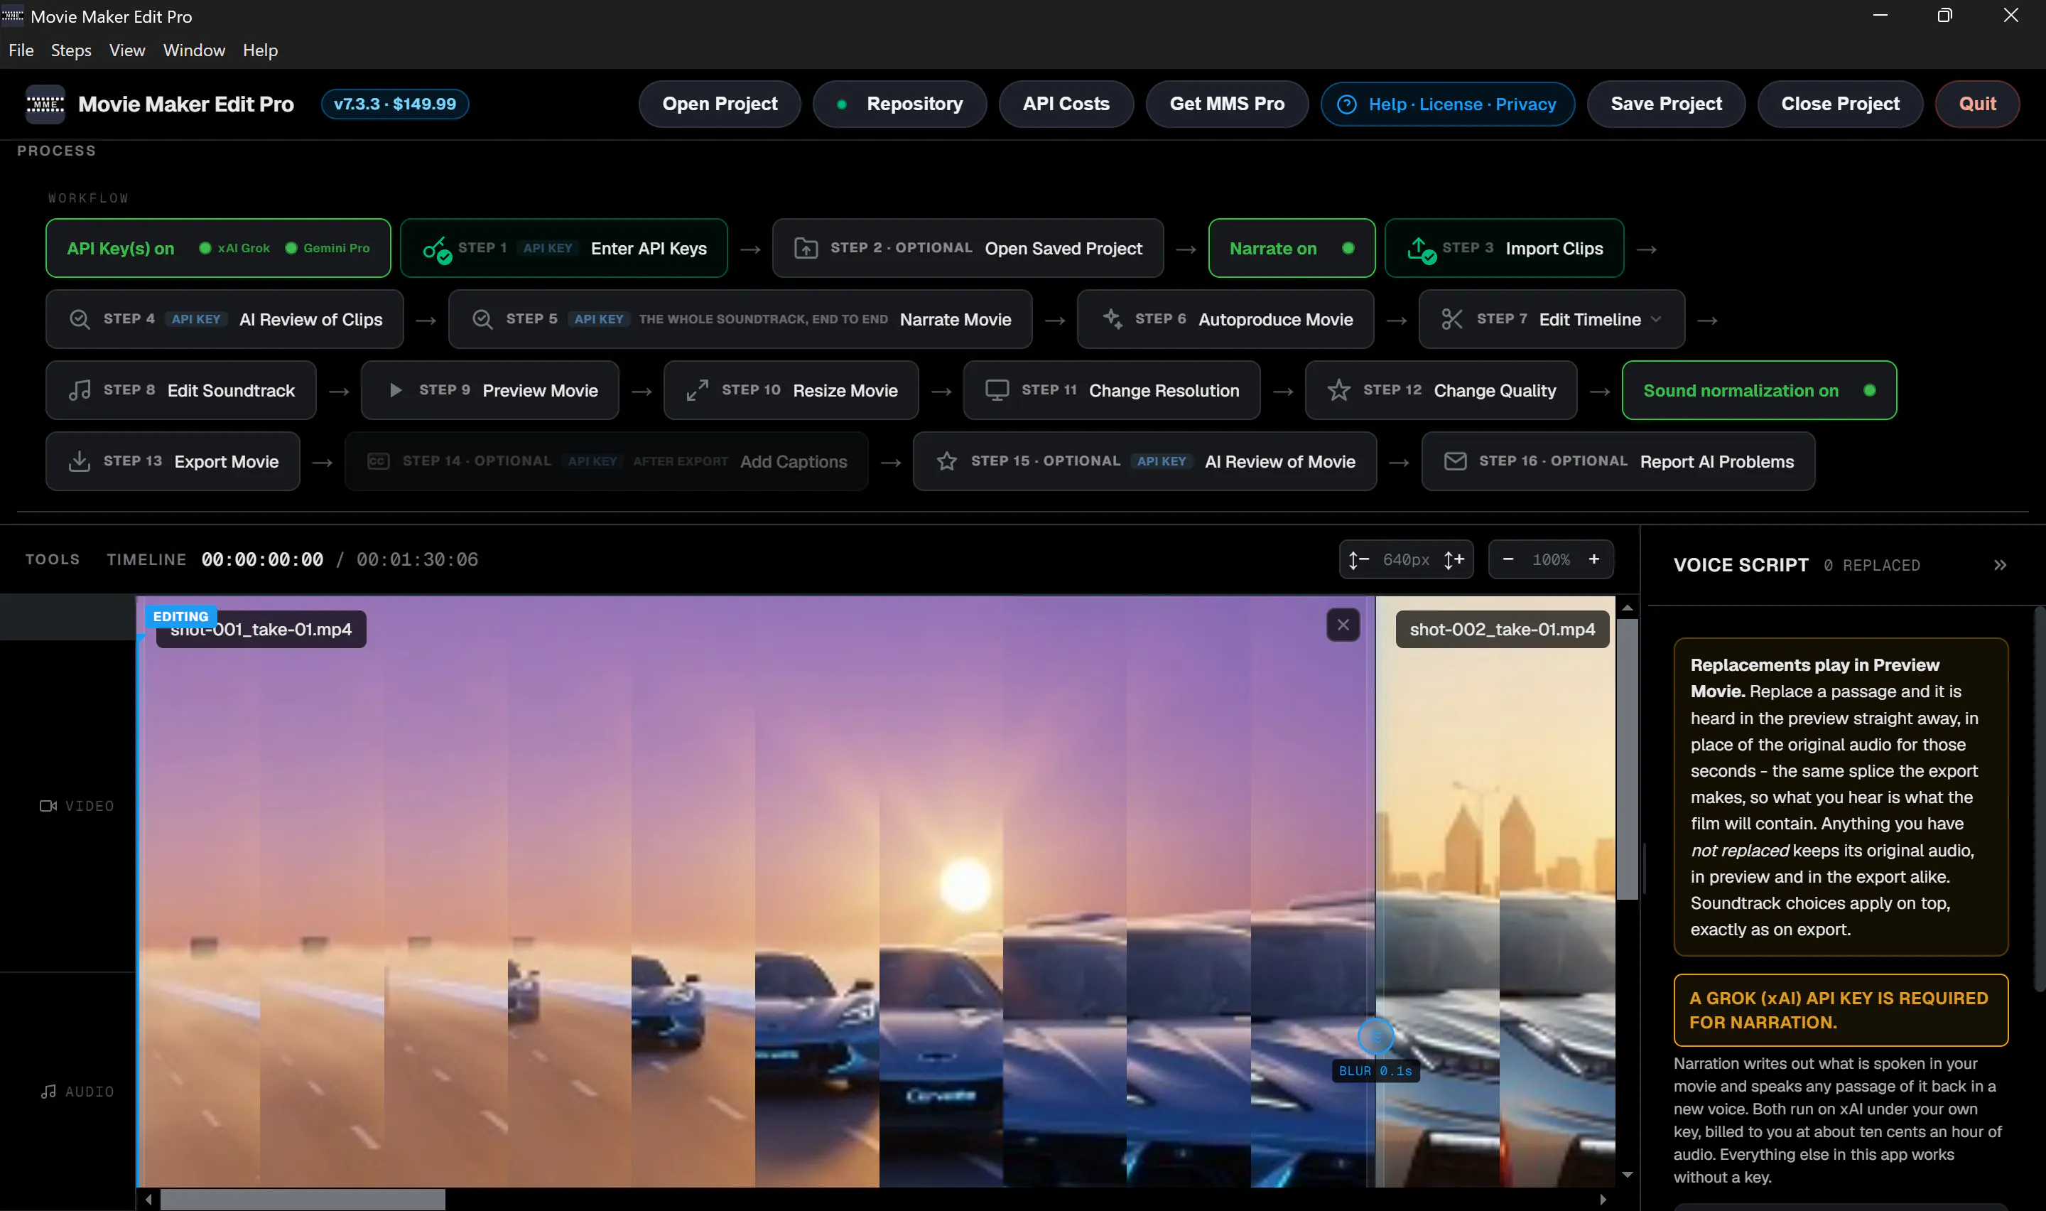Click the Export Movie step label
The image size is (2046, 1211).
(227, 461)
